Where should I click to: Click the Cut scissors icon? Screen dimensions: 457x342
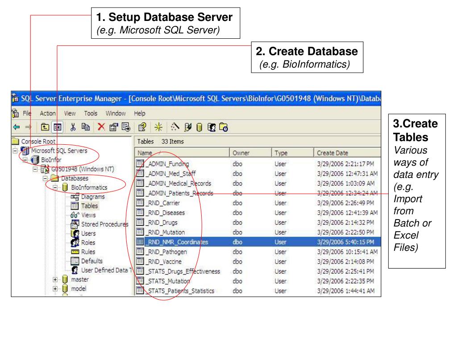(x=73, y=127)
